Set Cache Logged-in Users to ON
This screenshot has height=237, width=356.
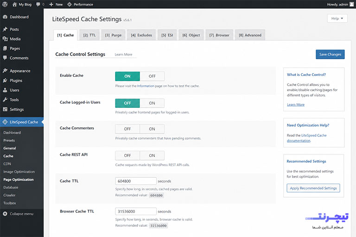click(152, 103)
